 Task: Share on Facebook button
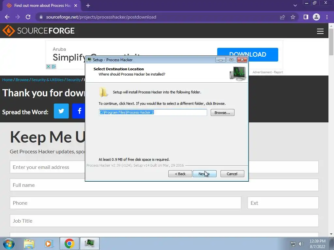[79, 111]
